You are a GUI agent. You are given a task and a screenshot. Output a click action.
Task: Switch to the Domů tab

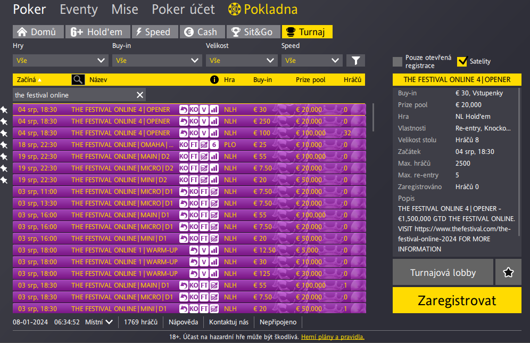[38, 32]
